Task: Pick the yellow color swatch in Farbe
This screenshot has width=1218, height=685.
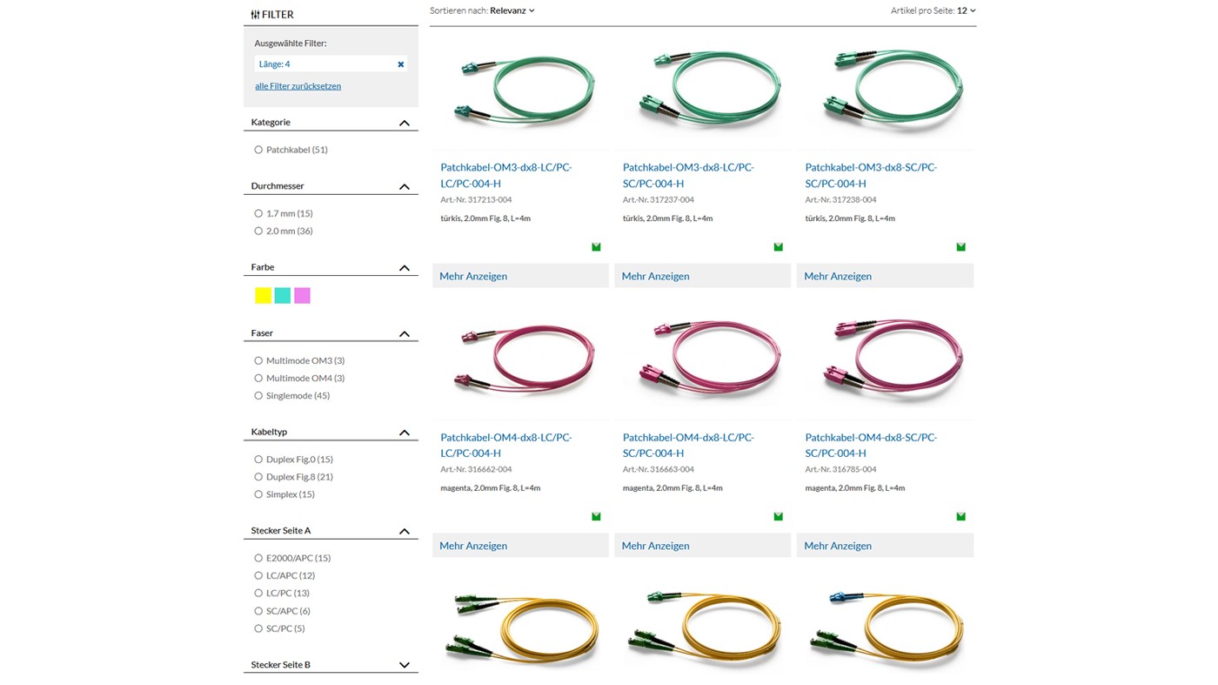Action: coord(263,296)
